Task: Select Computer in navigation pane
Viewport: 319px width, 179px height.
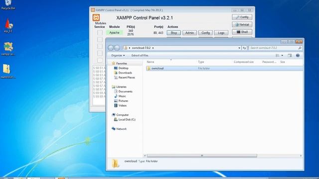Action: 122,115
